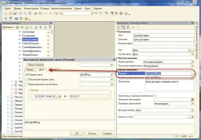Collapse the Использование properties section
Image resolution: width=201 pixels, height=140 pixels.
click(x=117, y=58)
